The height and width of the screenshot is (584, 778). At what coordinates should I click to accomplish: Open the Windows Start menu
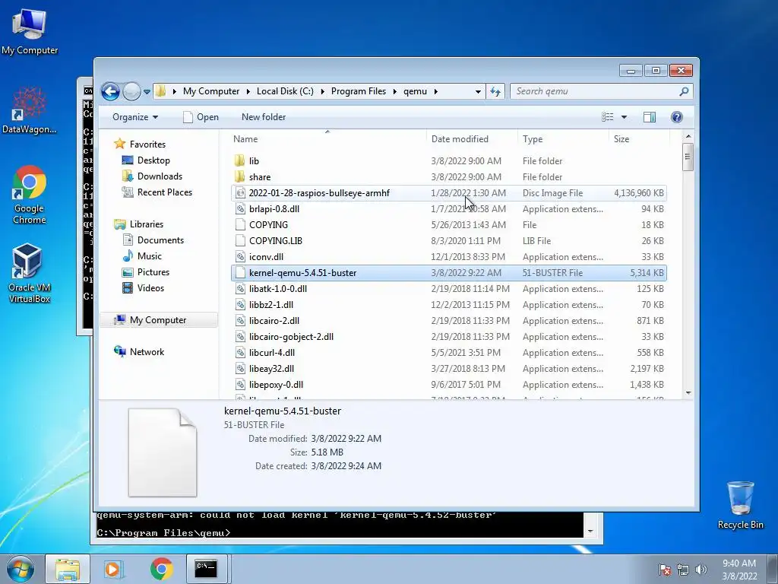pos(20,569)
